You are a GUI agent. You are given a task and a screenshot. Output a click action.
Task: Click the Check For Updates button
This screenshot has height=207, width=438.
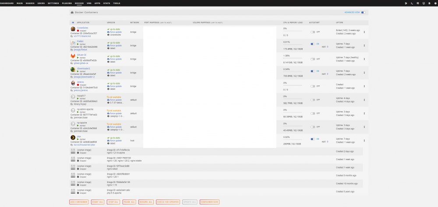point(168,202)
